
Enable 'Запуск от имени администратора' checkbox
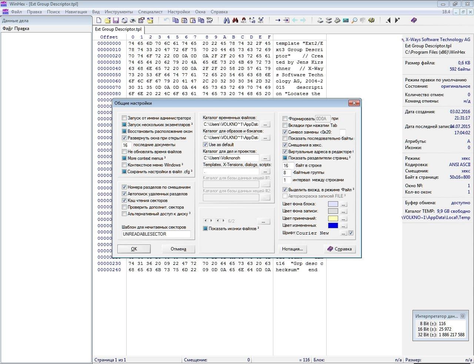(x=124, y=118)
